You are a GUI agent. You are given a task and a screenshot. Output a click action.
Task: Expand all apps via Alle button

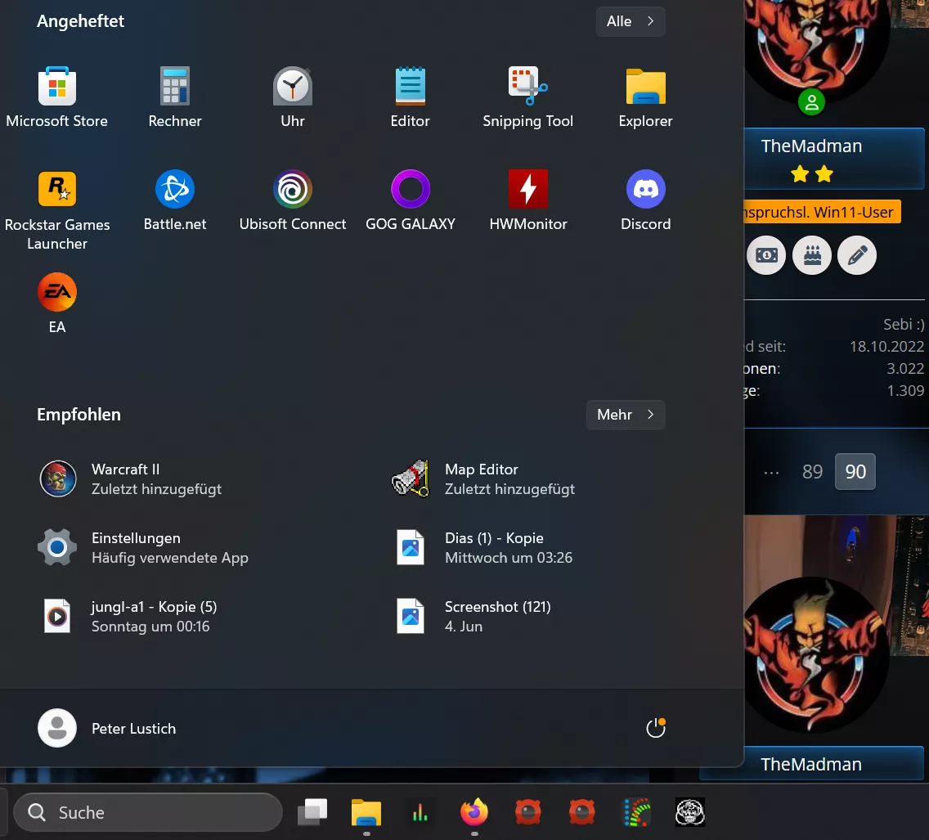tap(631, 21)
